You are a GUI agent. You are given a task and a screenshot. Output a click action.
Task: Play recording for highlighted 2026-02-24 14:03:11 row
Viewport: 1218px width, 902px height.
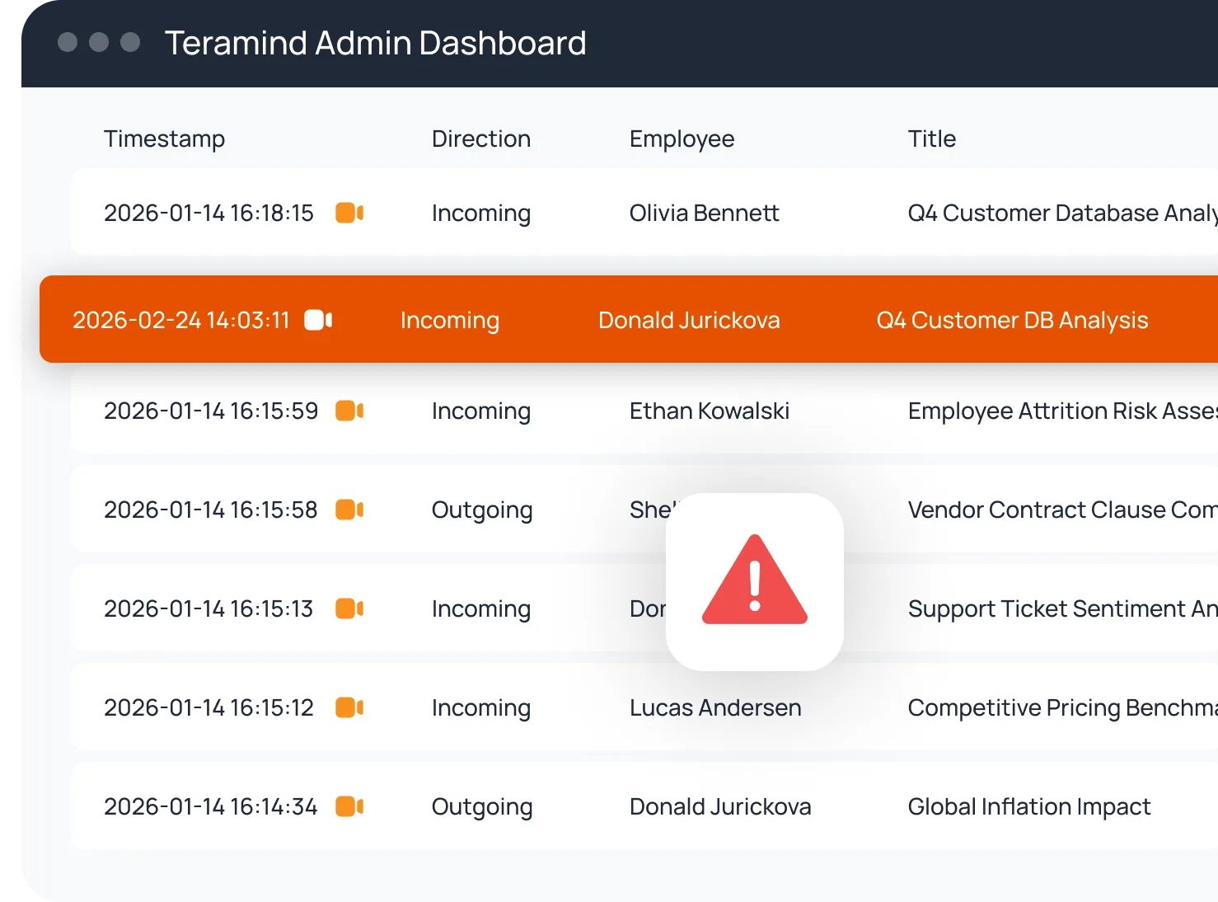point(318,320)
